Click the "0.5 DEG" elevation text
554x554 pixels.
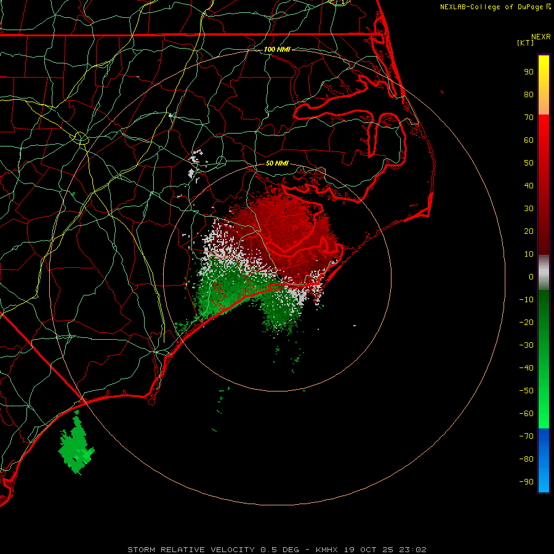[280, 550]
